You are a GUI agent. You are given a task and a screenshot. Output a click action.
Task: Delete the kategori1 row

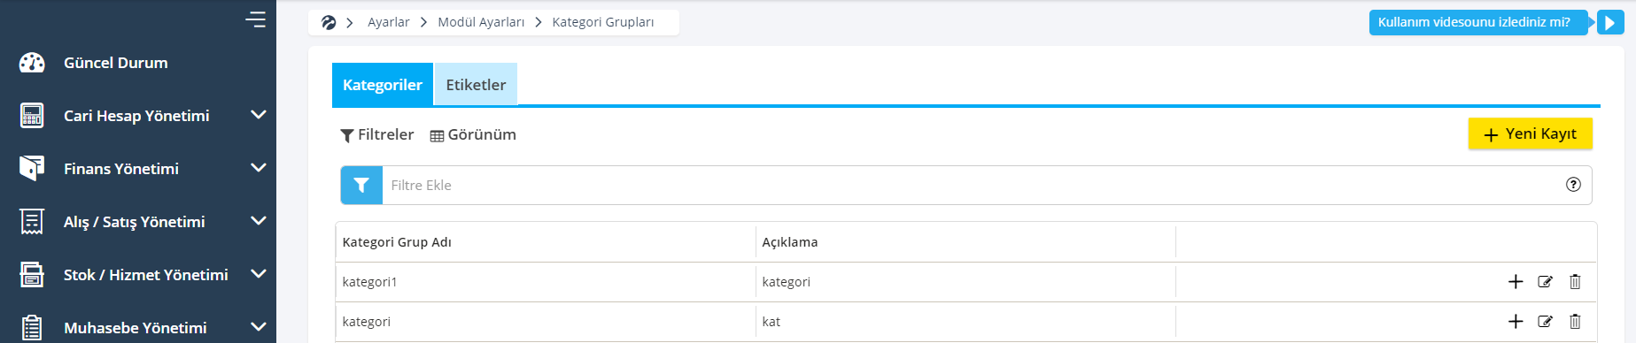(x=1575, y=282)
